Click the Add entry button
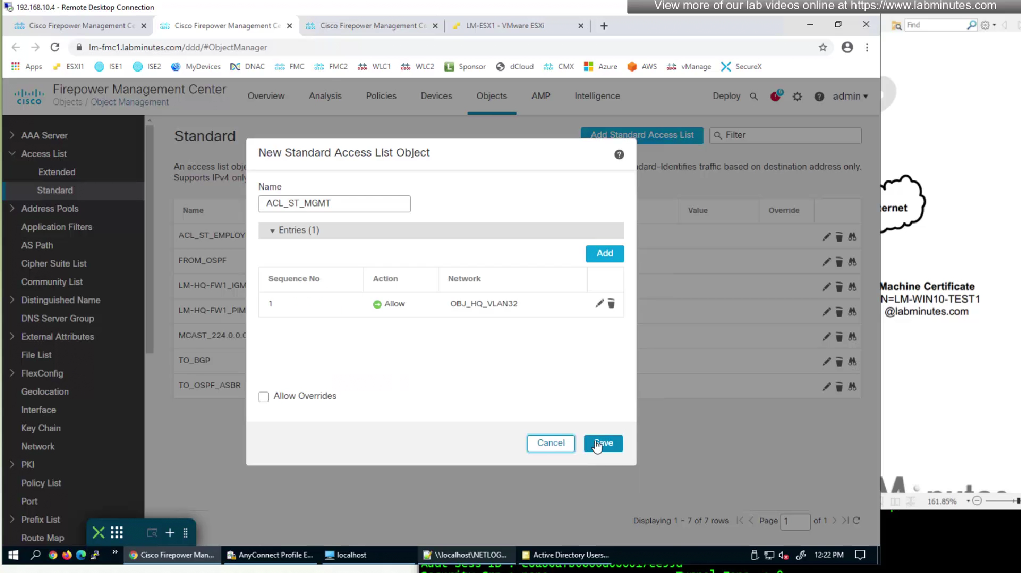 604,253
